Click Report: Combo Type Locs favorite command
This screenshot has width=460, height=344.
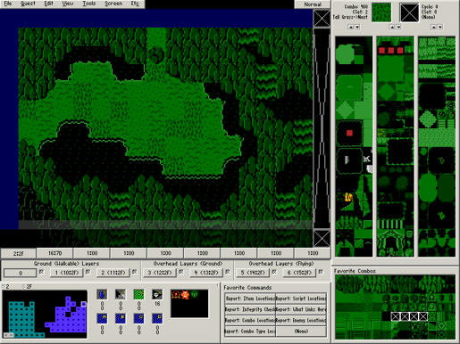tap(250, 332)
